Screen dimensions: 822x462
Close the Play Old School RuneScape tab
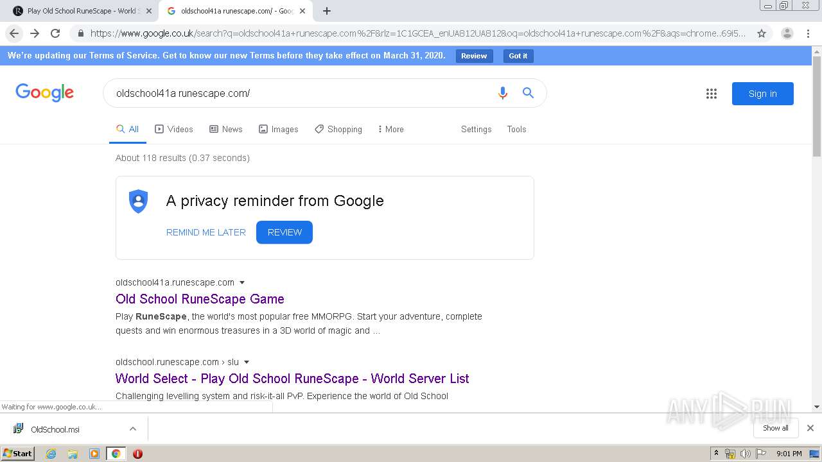point(149,11)
